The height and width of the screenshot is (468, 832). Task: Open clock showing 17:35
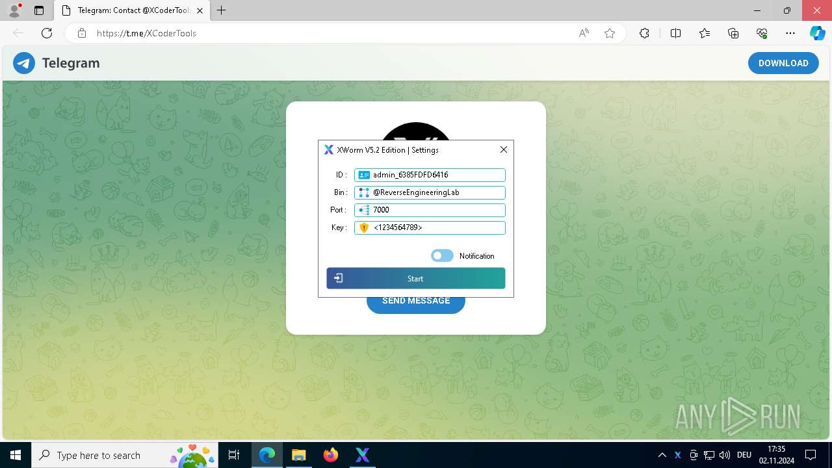pos(776,455)
